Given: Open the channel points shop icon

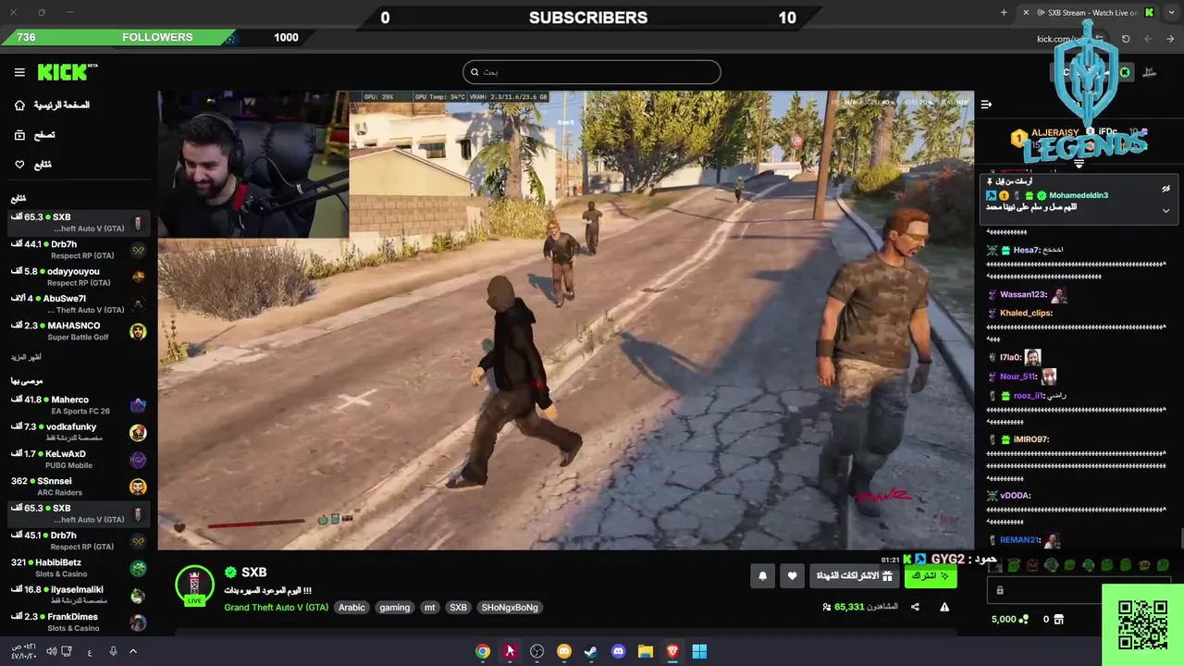Looking at the screenshot, I should coord(1059,620).
